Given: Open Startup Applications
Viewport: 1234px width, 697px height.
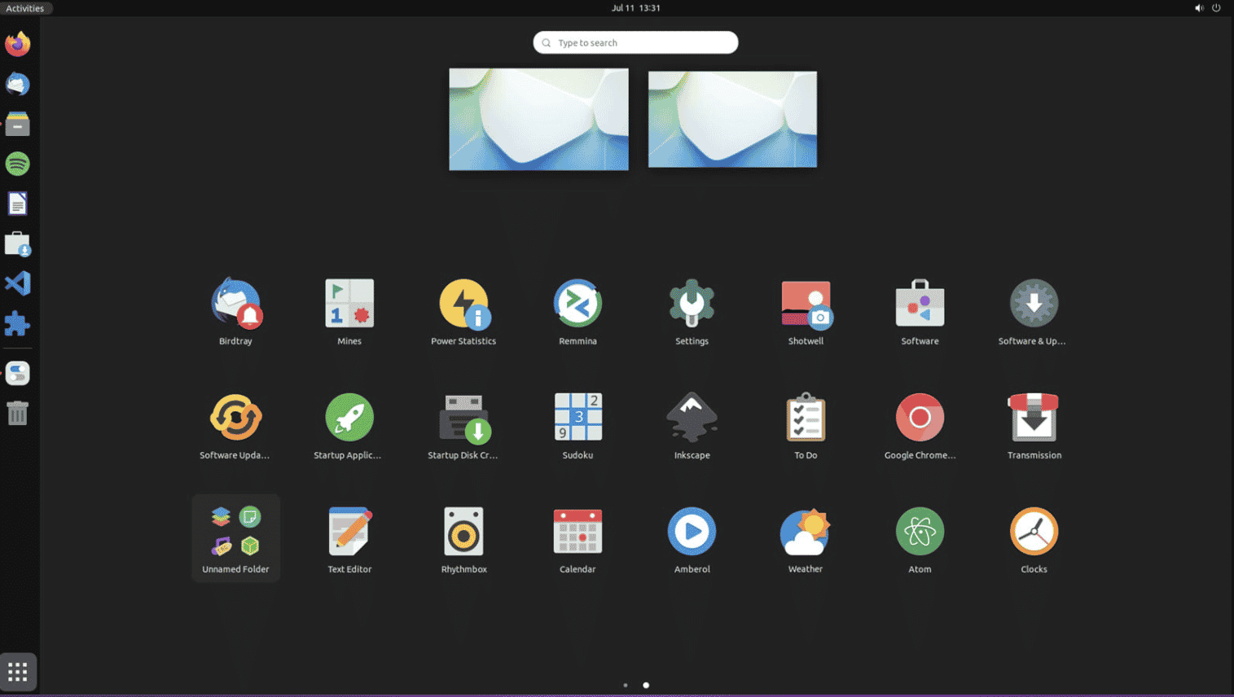Looking at the screenshot, I should coord(349,427).
